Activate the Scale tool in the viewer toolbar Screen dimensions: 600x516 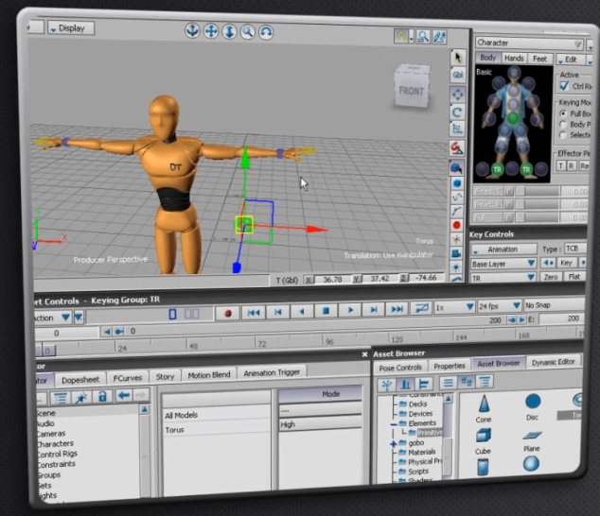(457, 129)
